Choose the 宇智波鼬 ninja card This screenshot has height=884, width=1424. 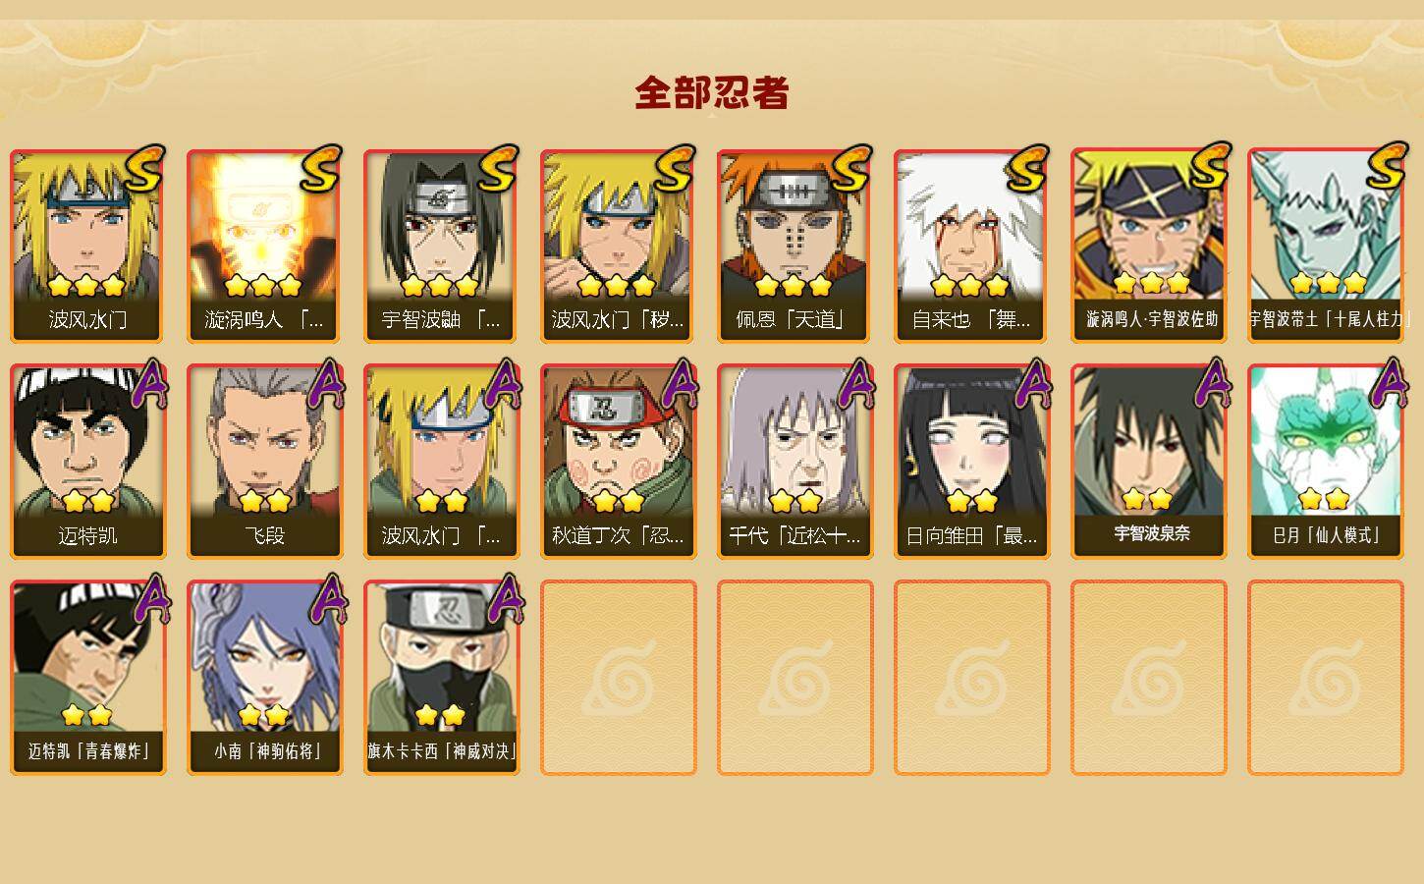pyautogui.click(x=442, y=246)
